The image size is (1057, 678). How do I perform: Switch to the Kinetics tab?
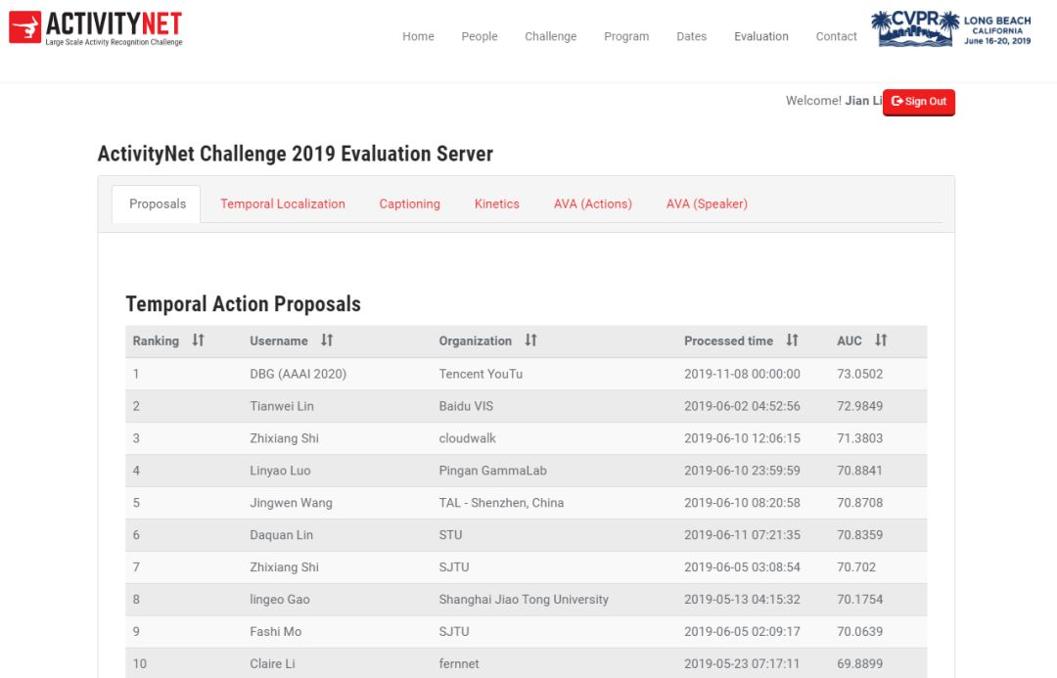coord(497,204)
